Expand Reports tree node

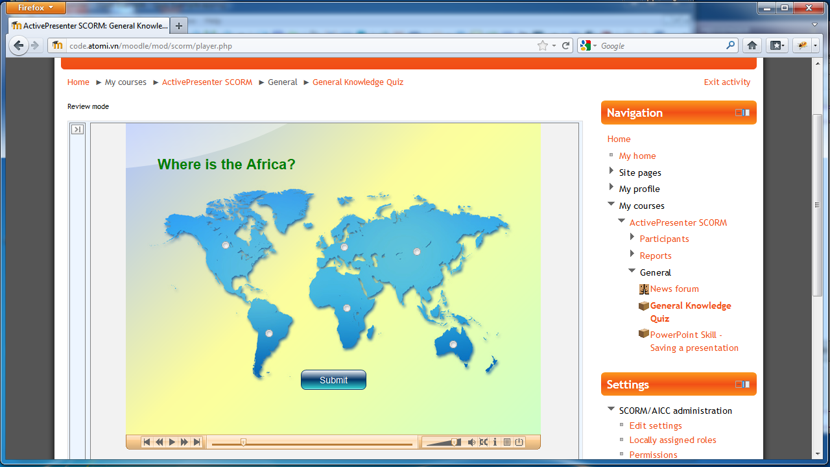[x=632, y=254]
